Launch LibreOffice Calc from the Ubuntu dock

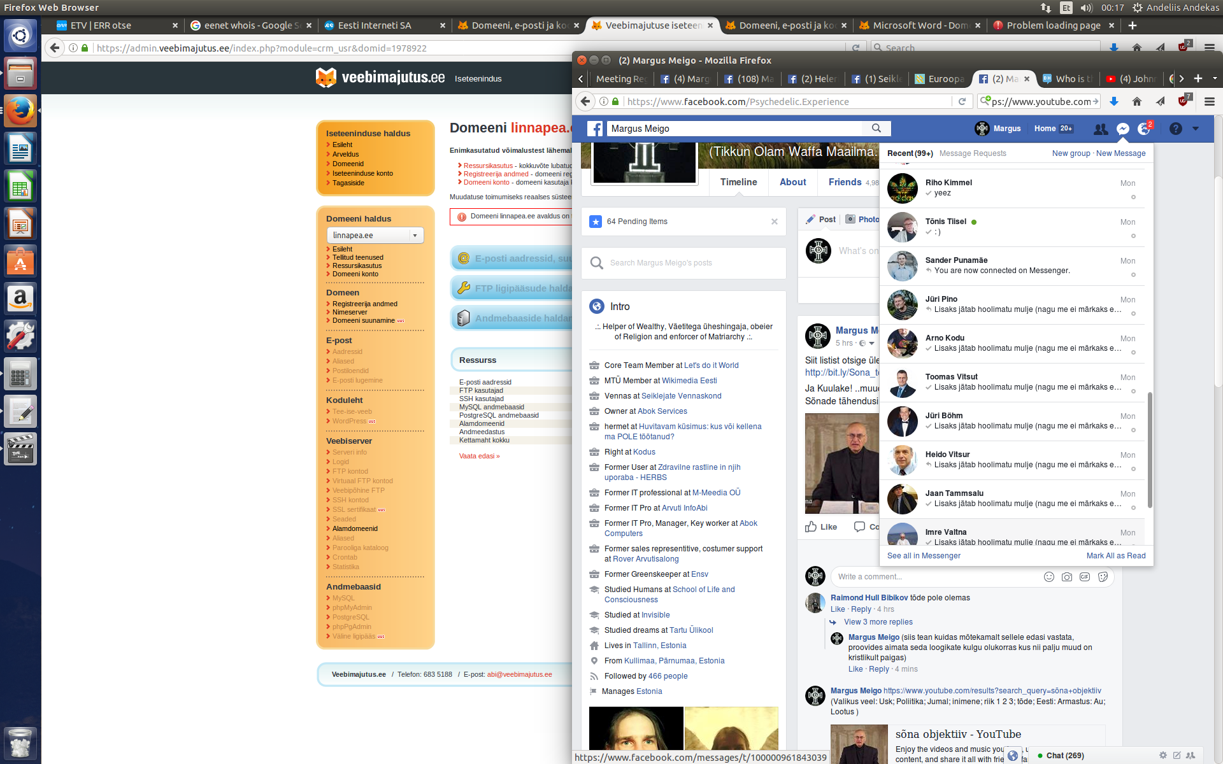point(20,187)
